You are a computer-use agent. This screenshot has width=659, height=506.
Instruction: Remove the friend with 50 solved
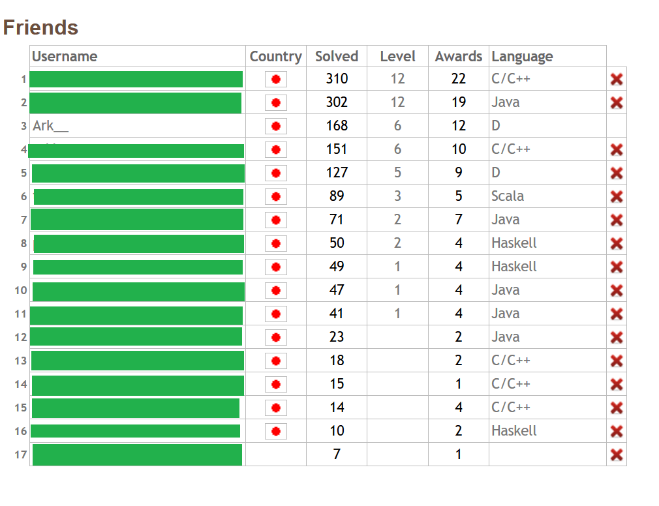tap(616, 244)
